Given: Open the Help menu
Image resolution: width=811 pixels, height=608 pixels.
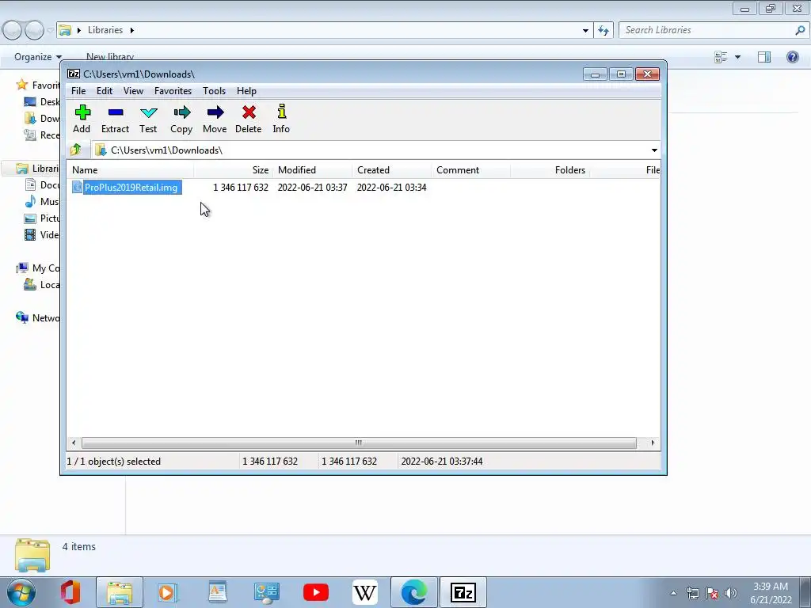Looking at the screenshot, I should [x=246, y=91].
